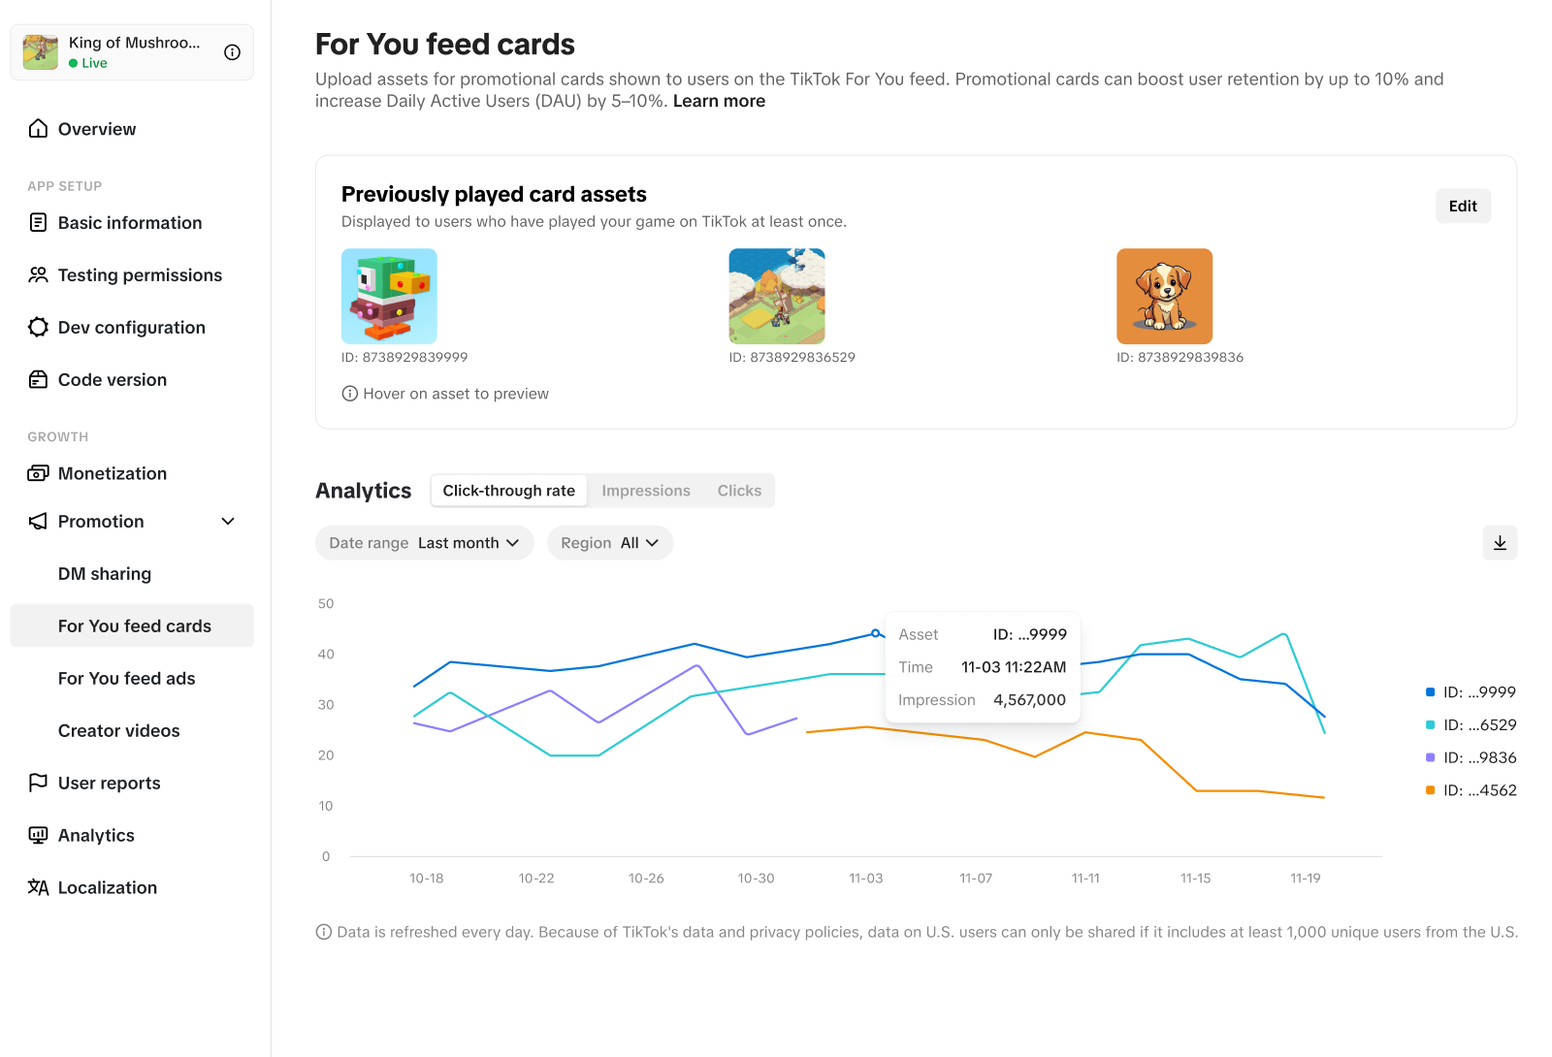Open the Learn more link
The height and width of the screenshot is (1057, 1552).
click(x=719, y=101)
